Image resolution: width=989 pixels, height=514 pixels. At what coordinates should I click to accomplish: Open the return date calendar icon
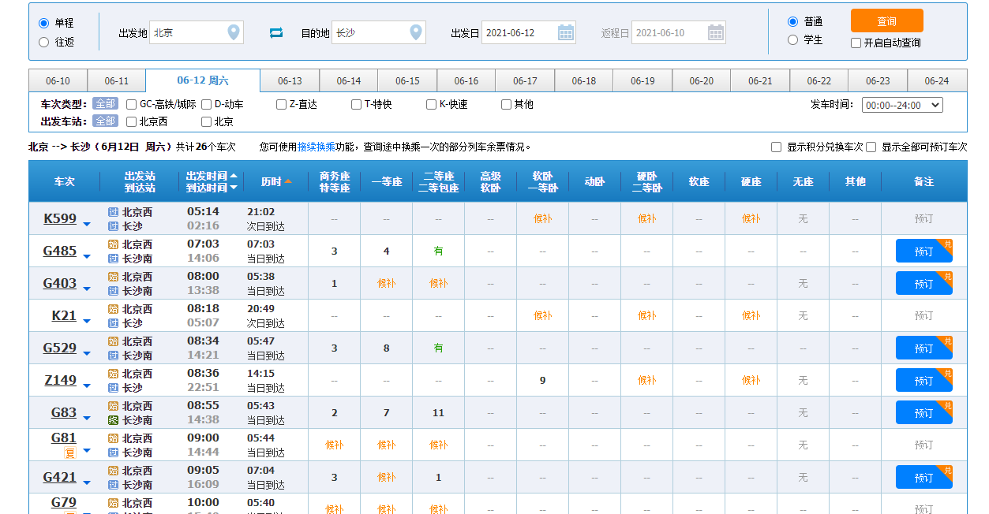click(716, 32)
